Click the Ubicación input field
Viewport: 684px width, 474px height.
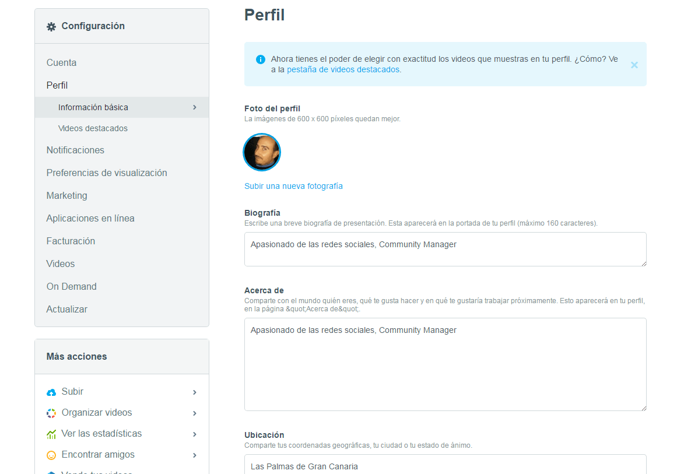click(x=446, y=465)
